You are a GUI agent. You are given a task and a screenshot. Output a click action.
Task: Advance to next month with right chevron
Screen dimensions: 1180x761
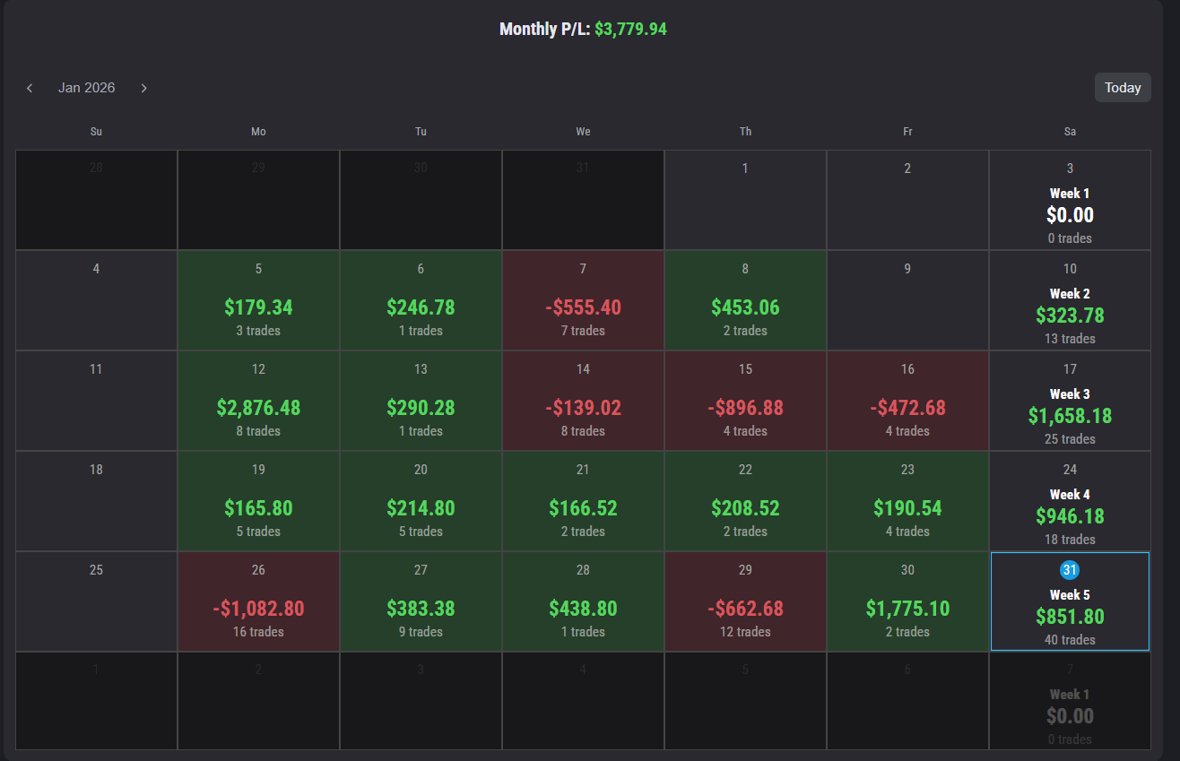tap(143, 88)
